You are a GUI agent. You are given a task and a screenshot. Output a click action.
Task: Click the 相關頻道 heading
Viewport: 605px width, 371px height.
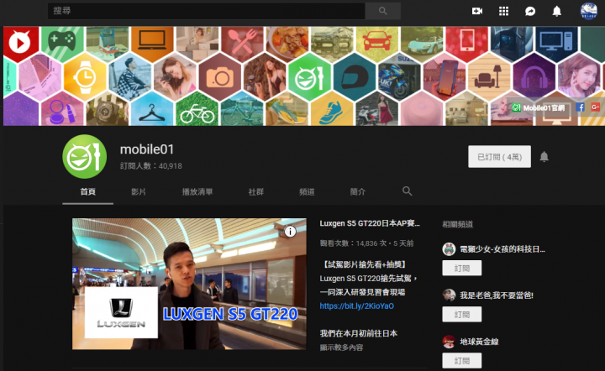point(458,224)
